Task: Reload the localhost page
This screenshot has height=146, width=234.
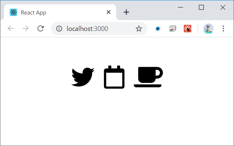Action: 40,28
